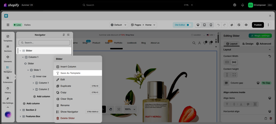This screenshot has width=276, height=124.
Task: Collapse the Slide 1 tree node
Action: [x=28, y=70]
